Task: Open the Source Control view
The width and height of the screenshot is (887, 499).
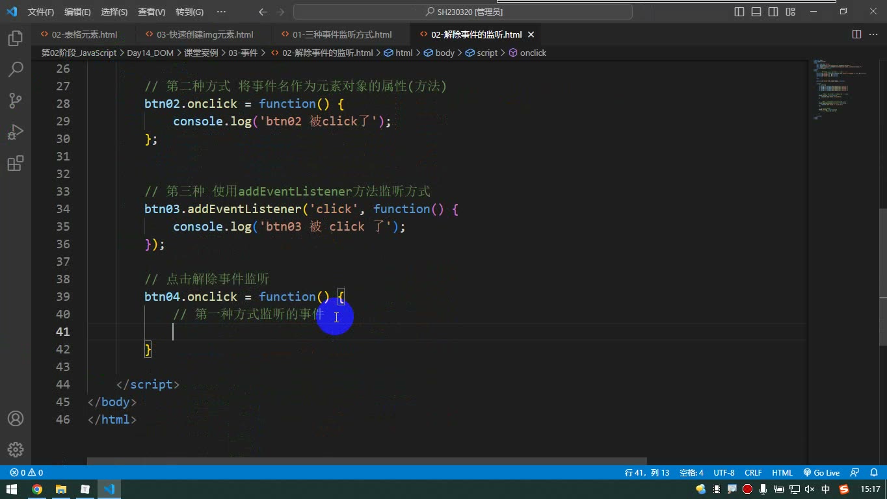Action: point(15,101)
